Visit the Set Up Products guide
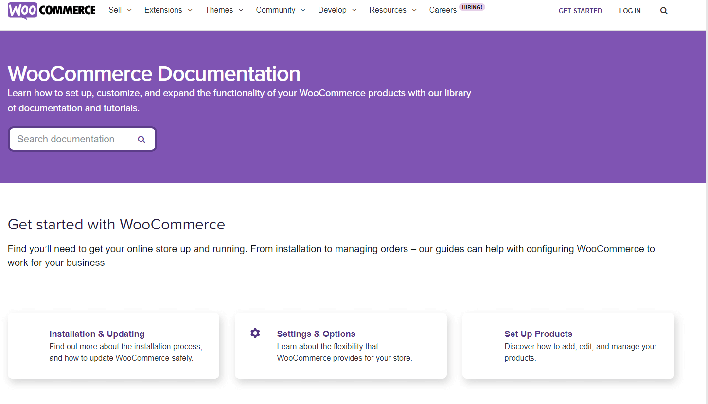708x404 pixels. tap(538, 334)
